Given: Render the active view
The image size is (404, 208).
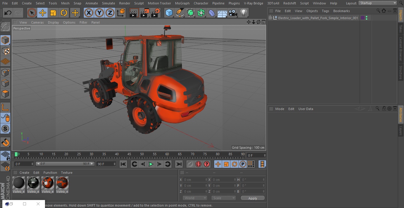Looking at the screenshot, I should pos(134,13).
